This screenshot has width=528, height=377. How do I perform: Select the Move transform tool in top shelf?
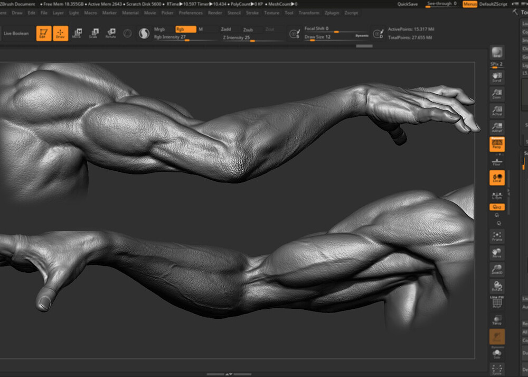(x=77, y=33)
